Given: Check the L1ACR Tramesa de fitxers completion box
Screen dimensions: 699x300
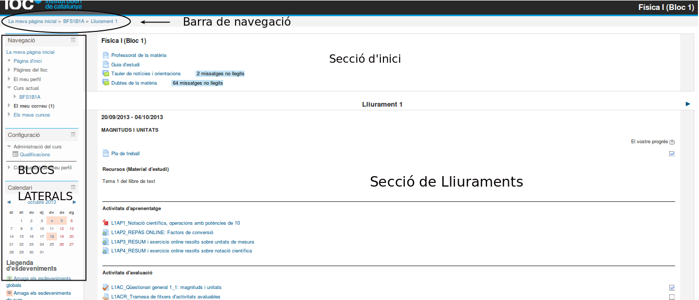Looking at the screenshot, I should [672, 297].
